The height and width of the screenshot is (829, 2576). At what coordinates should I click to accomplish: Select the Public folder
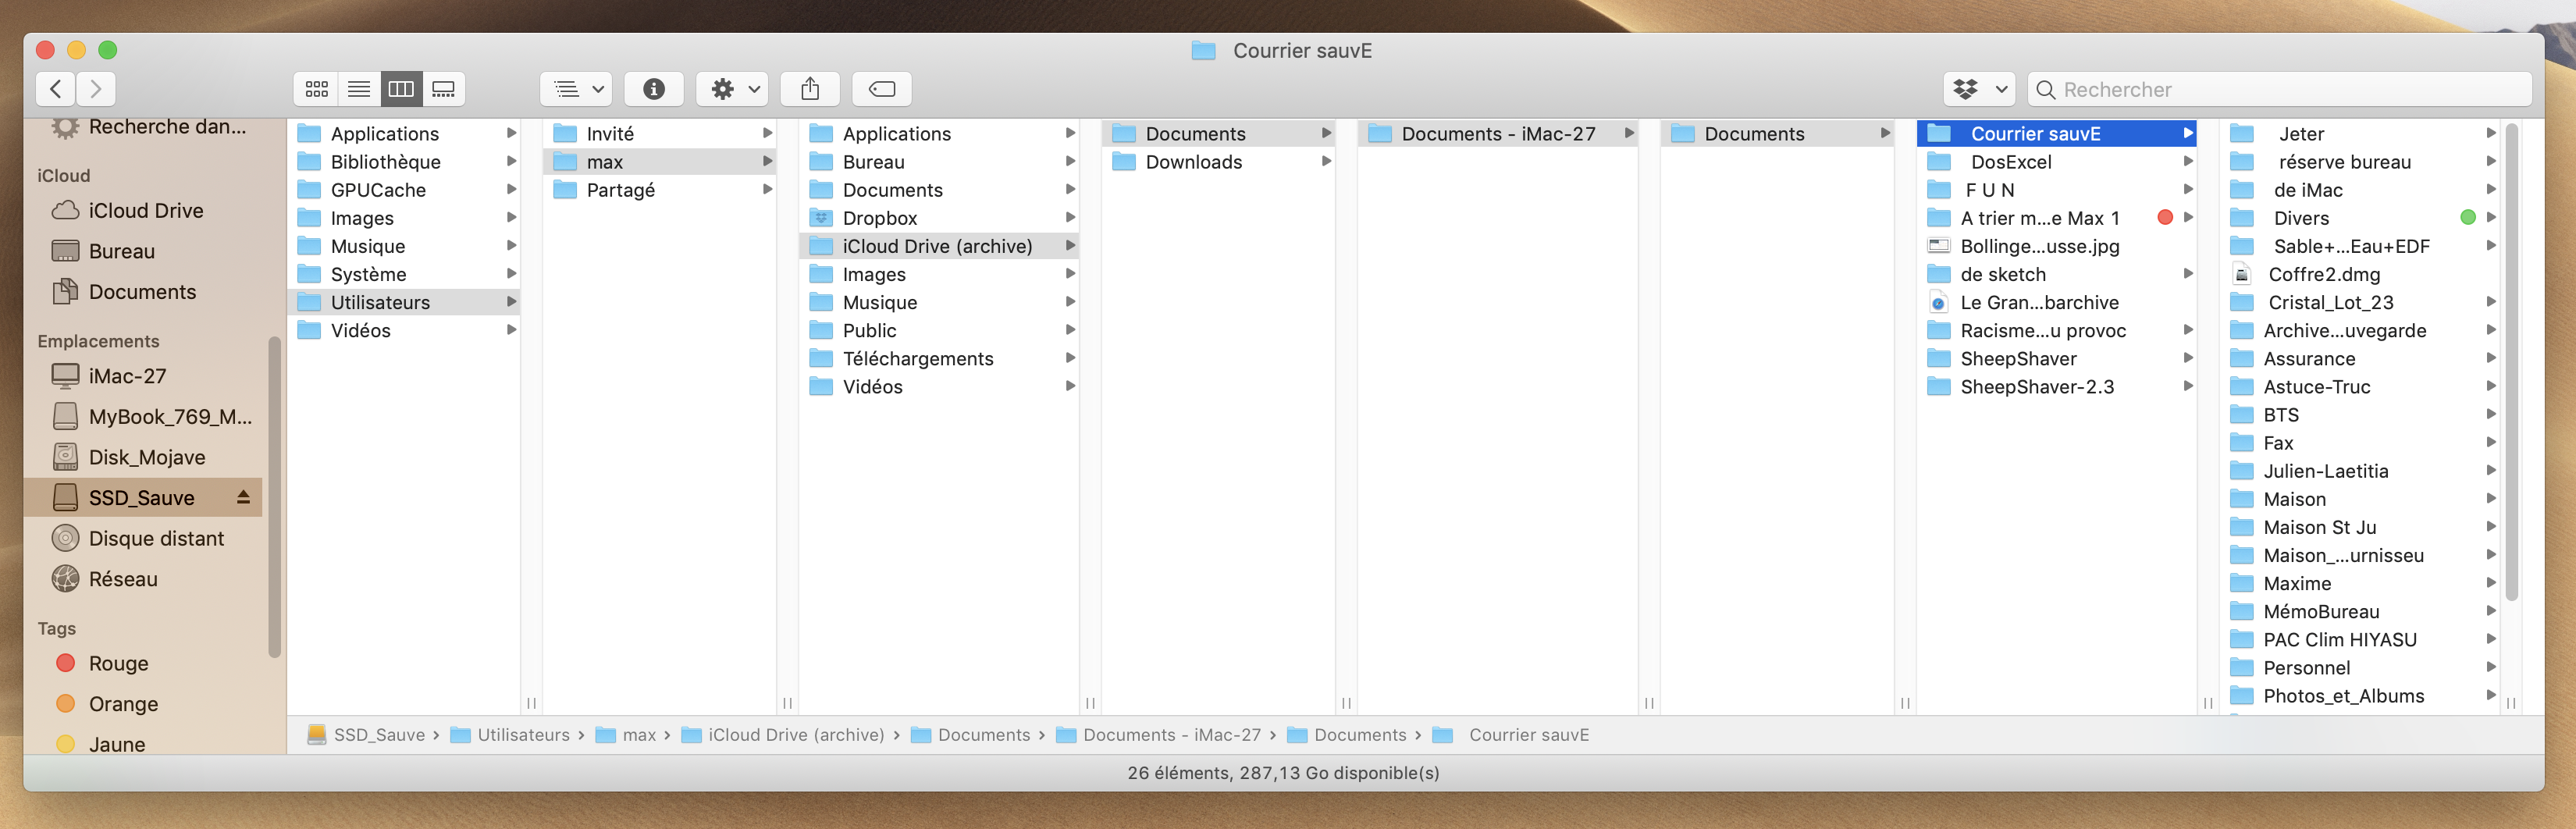pos(940,330)
